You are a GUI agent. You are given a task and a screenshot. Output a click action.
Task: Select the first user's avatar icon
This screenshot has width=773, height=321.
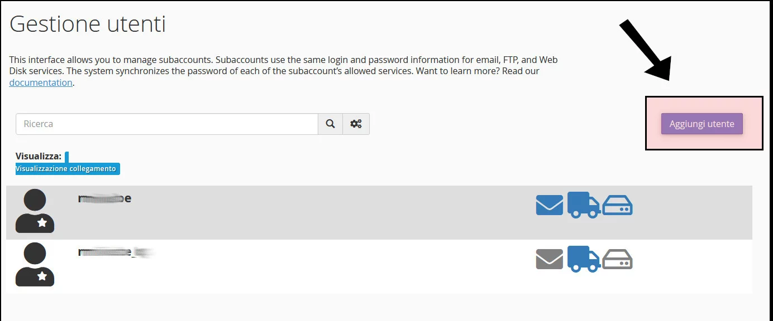35,212
